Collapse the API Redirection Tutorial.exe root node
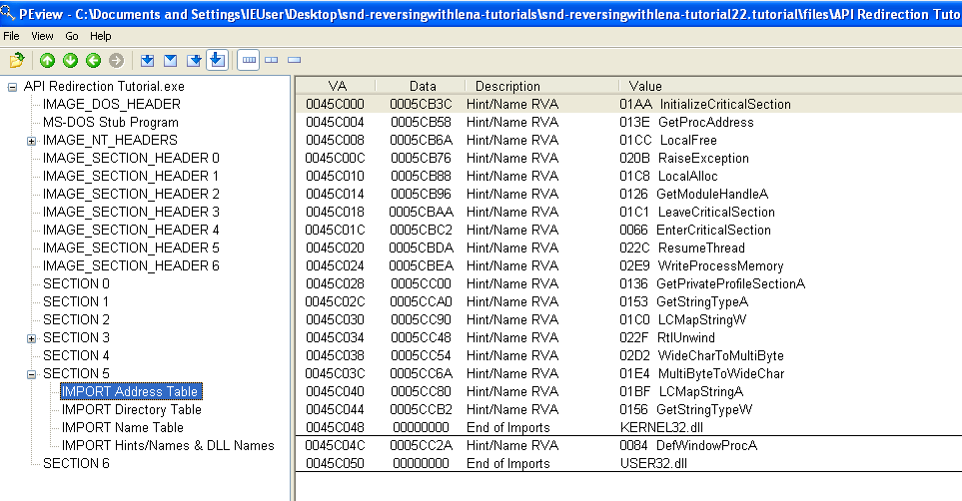962x501 pixels. (x=12, y=87)
